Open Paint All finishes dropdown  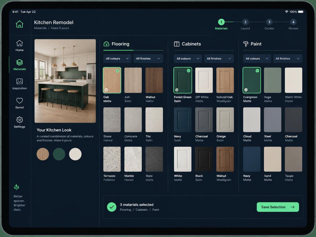pos(288,58)
